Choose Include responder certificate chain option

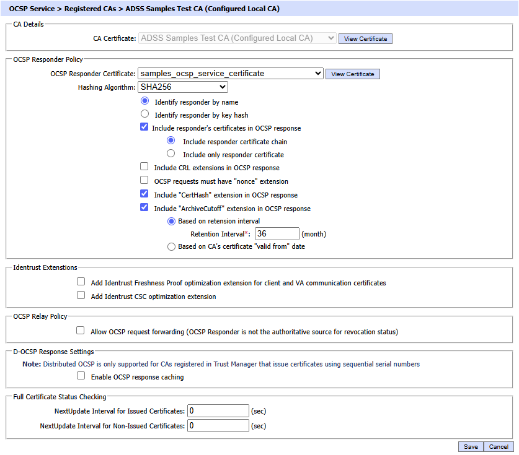point(171,141)
